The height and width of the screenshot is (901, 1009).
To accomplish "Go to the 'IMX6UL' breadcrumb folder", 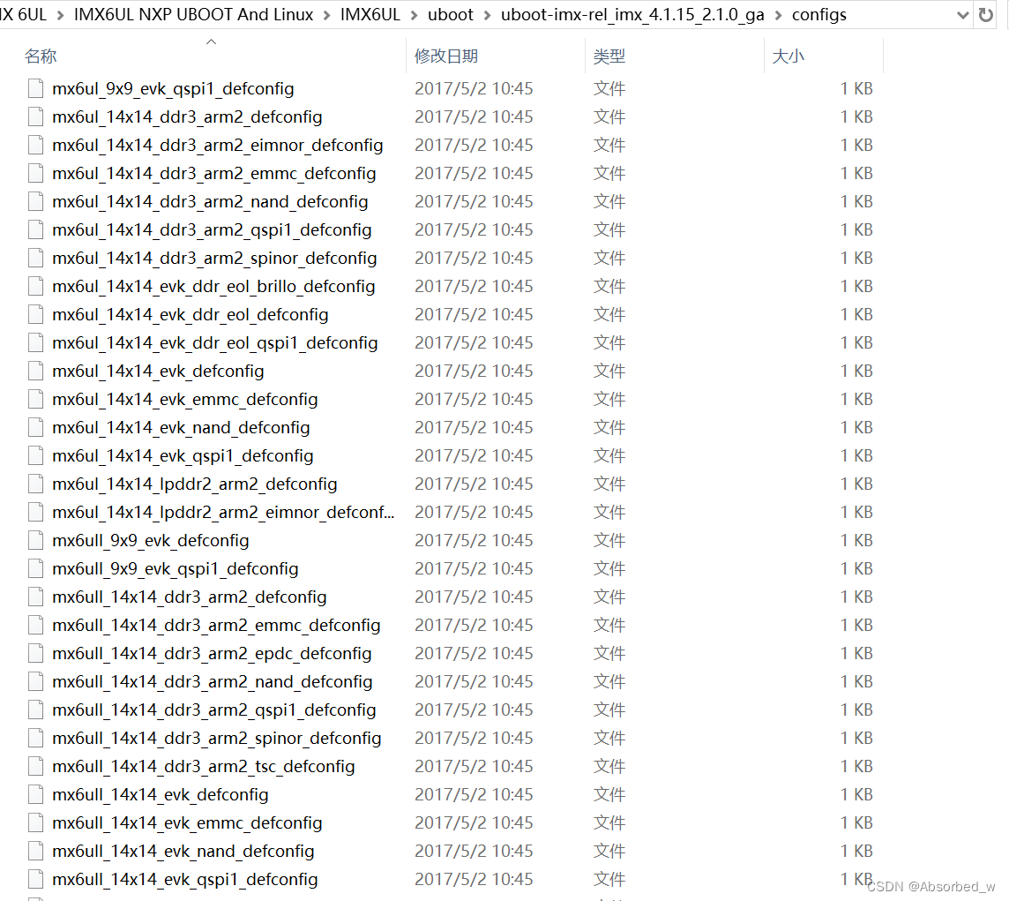I will 370,15.
